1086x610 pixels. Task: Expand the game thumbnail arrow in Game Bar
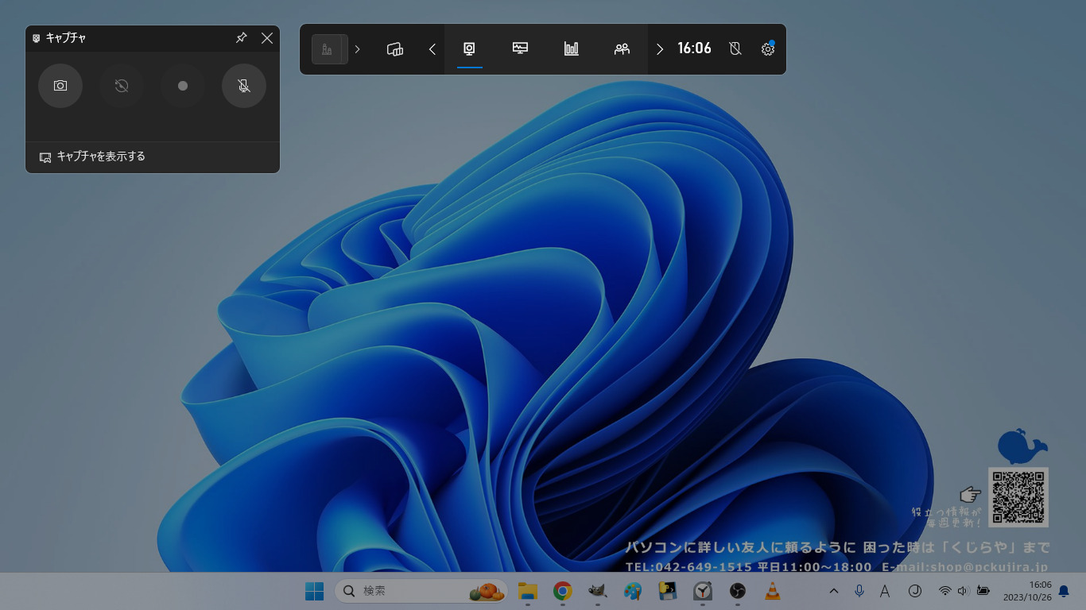(357, 49)
